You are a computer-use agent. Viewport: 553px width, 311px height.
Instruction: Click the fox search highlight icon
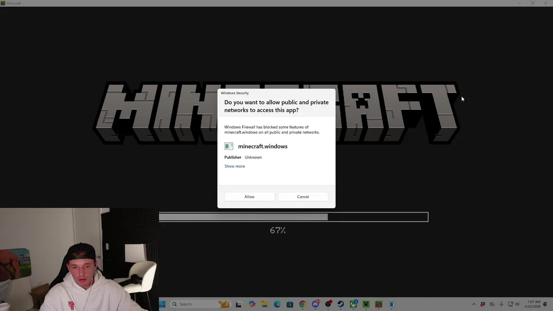pos(224,304)
